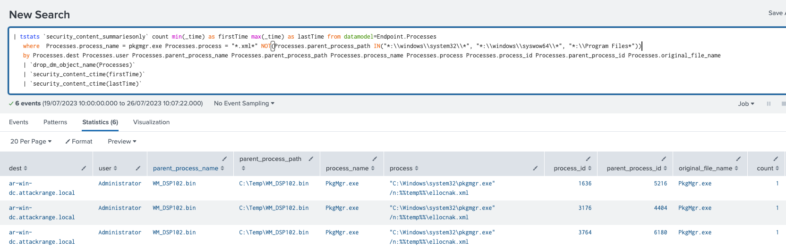The height and width of the screenshot is (248, 786).
Task: Click the pencil icon on user column
Action: tap(138, 168)
